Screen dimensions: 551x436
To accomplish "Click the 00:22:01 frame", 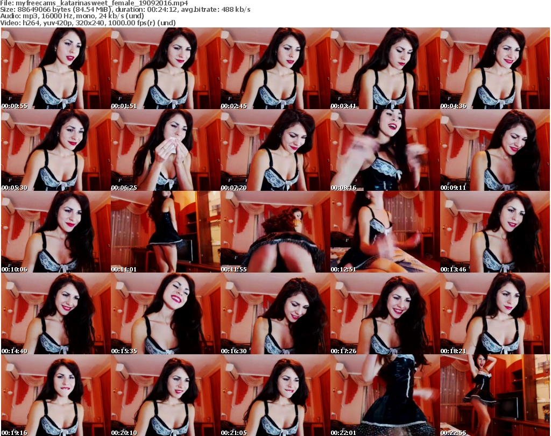I will [x=385, y=395].
